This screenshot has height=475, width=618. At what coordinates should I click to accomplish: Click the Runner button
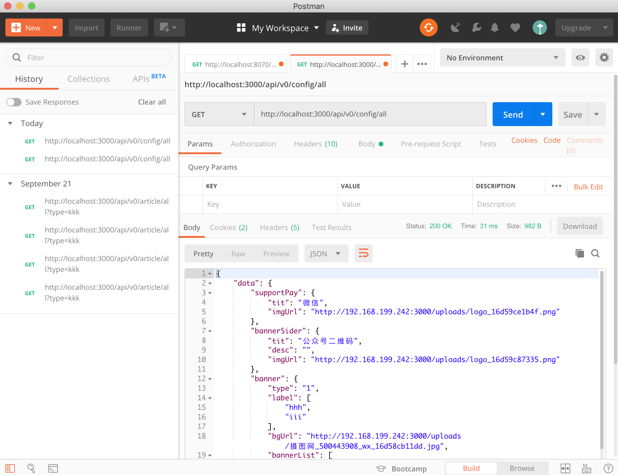tap(129, 27)
